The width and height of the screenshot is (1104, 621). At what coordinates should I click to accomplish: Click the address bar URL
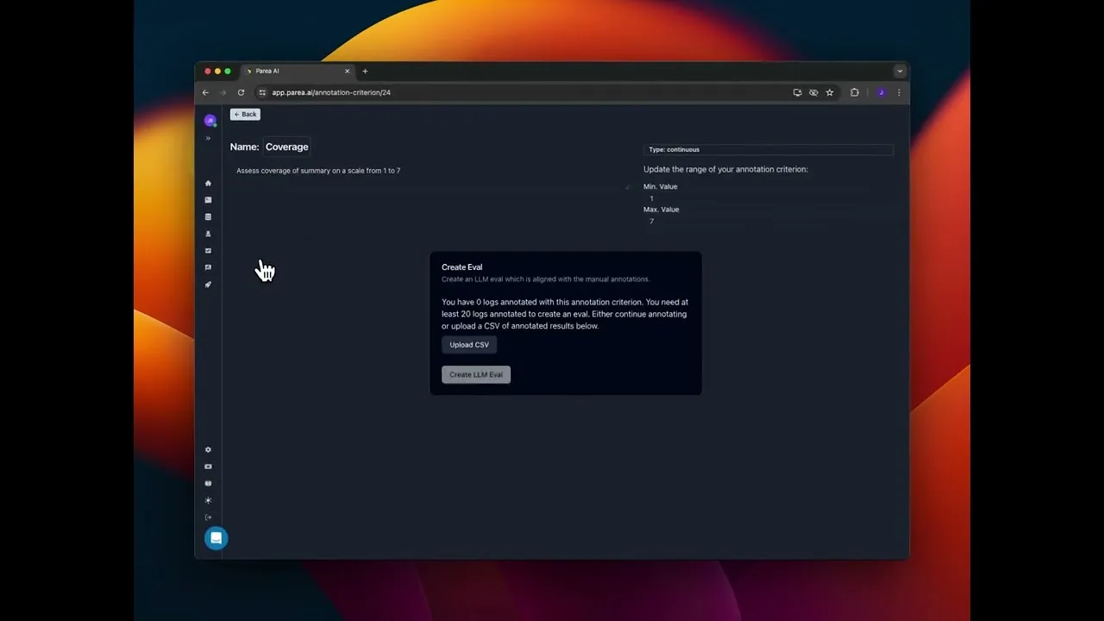coord(331,92)
